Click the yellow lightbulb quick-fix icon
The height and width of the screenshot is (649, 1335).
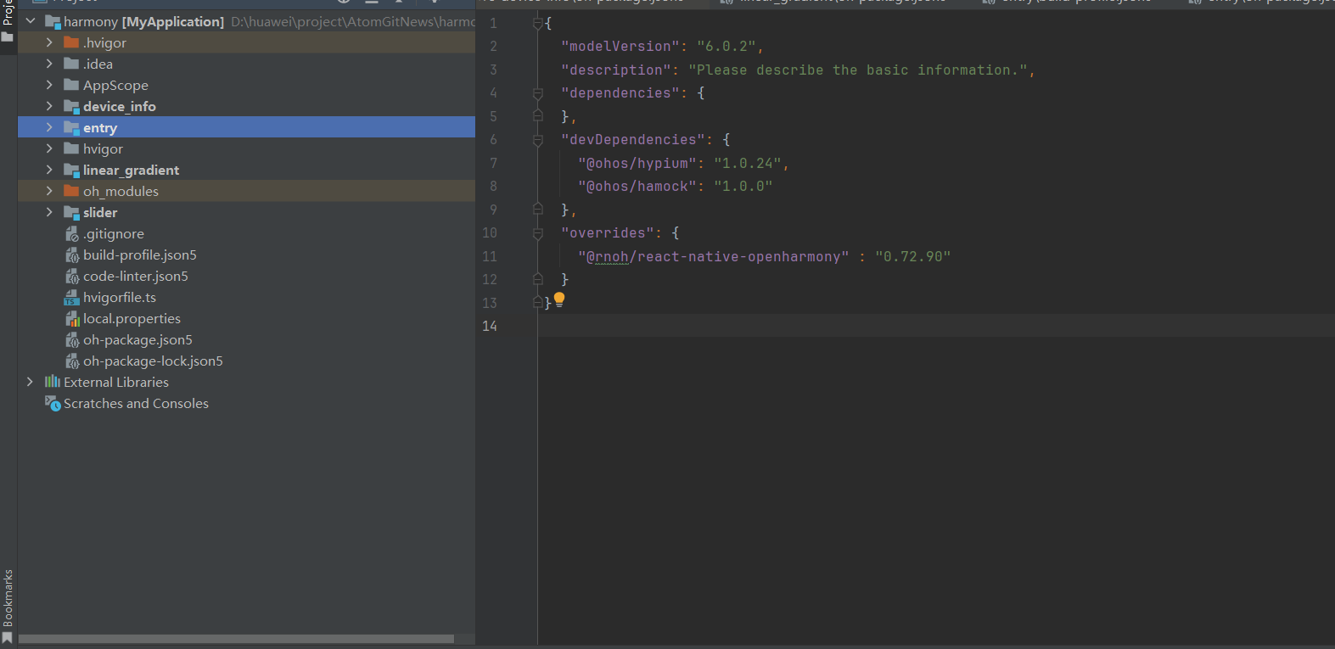[559, 299]
